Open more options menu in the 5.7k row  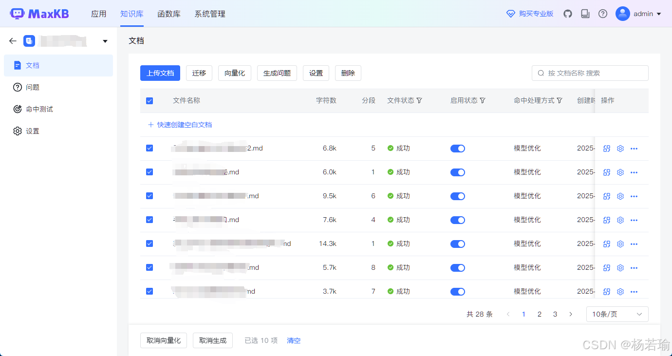pyautogui.click(x=634, y=268)
